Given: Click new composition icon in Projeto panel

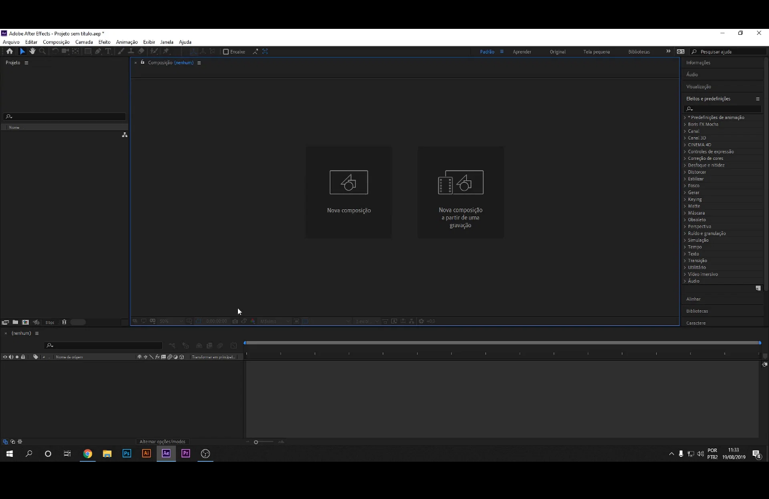Looking at the screenshot, I should (25, 322).
